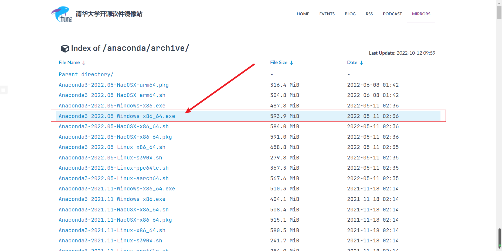Screen dimensions: 502x251
Task: Go to Parent directory/
Action: 86,74
